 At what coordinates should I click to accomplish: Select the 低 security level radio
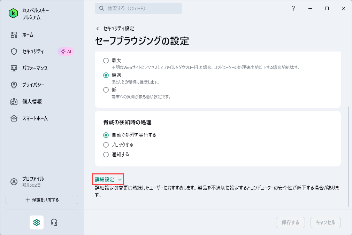point(106,90)
